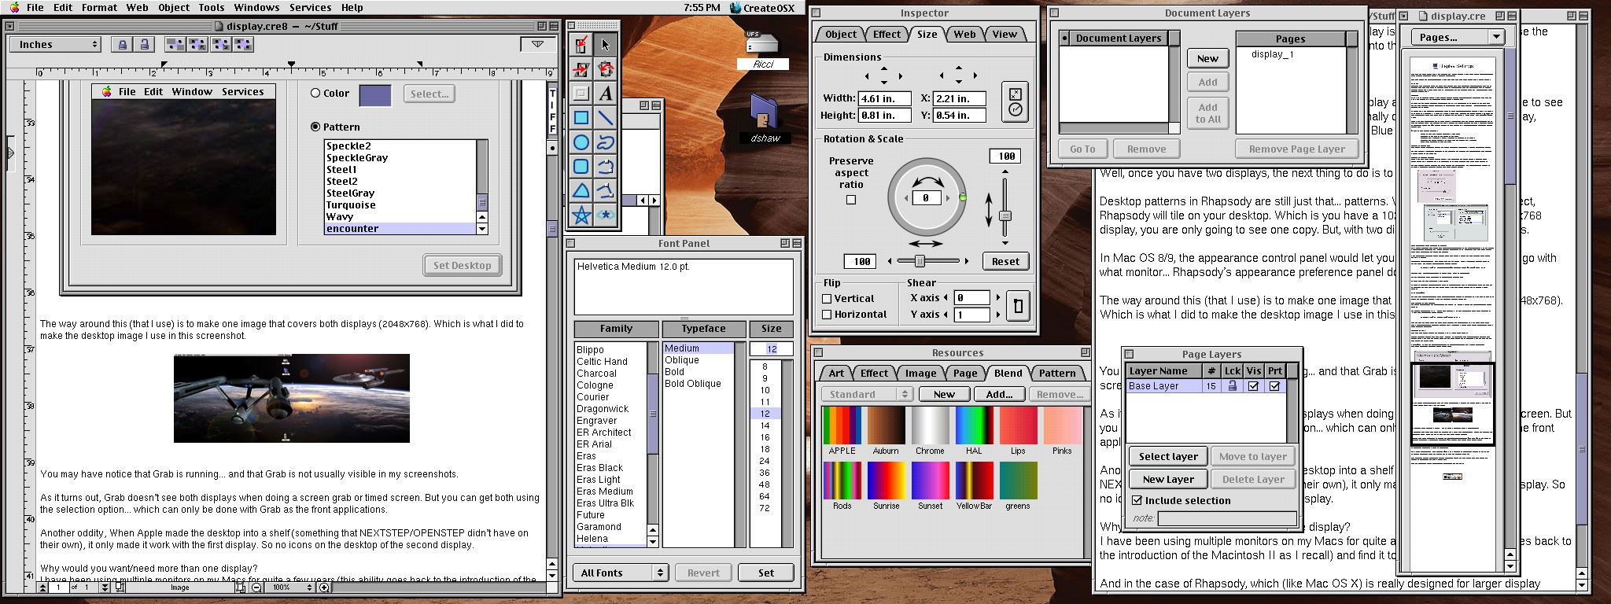The height and width of the screenshot is (604, 1611).
Task: Open the Tools menu
Action: pos(211,7)
